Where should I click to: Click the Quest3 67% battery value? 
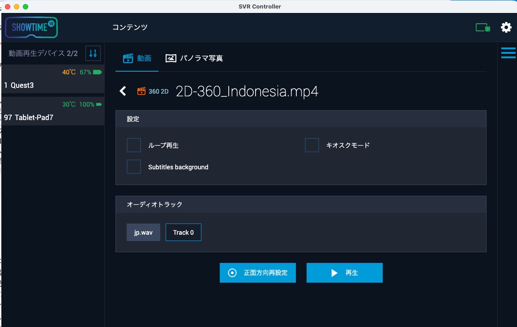point(85,72)
